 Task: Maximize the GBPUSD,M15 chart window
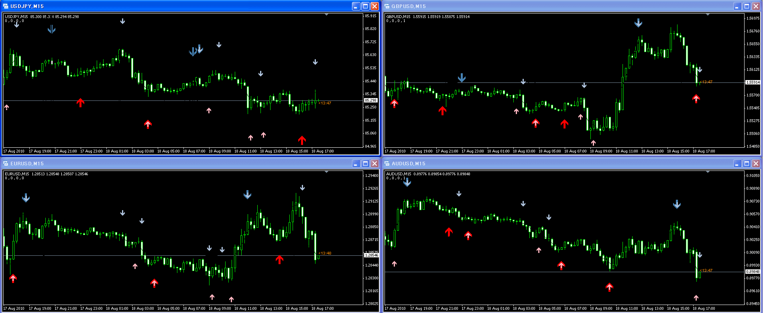pos(747,6)
